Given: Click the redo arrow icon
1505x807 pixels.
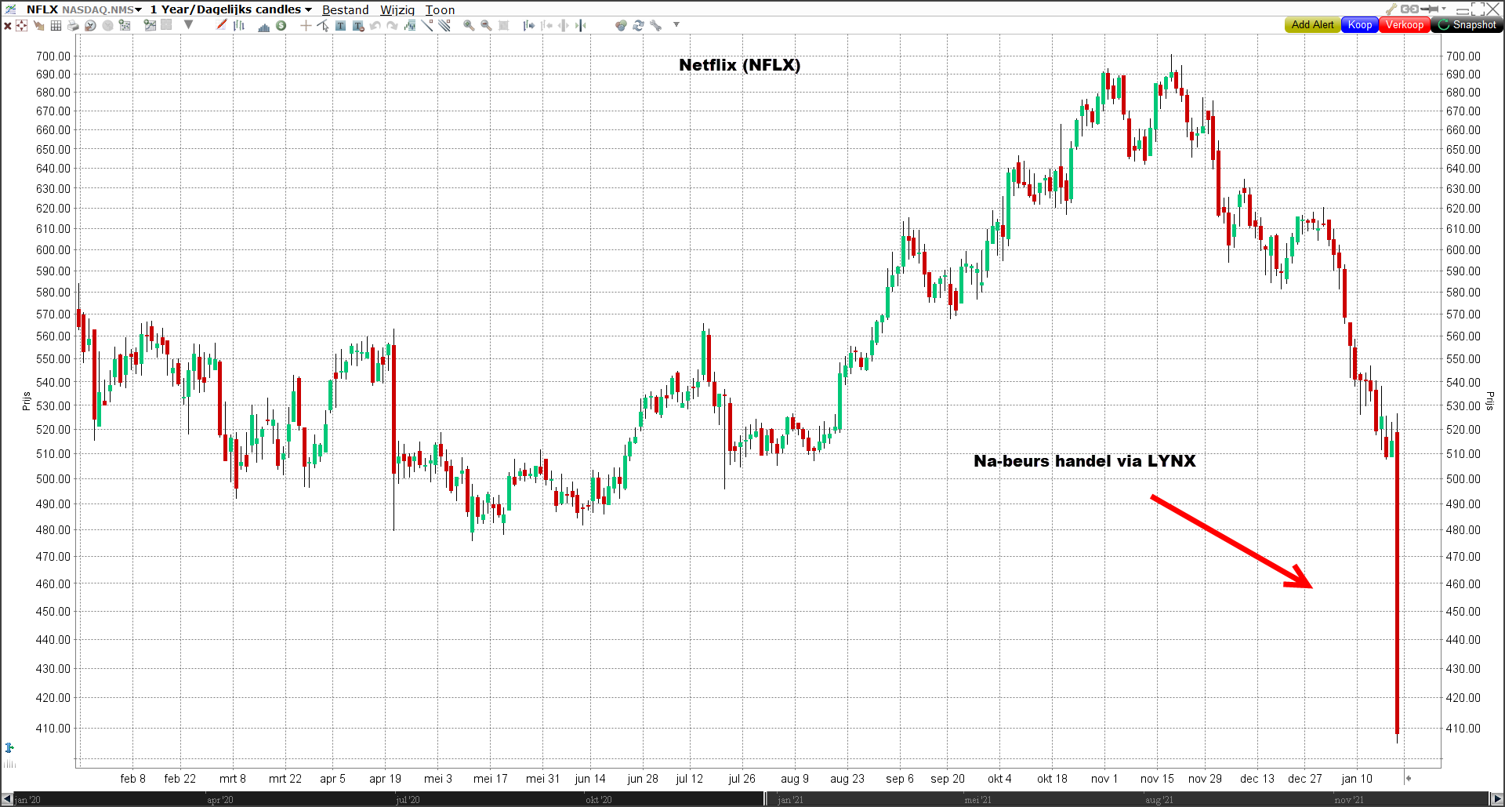Looking at the screenshot, I should coord(392,25).
